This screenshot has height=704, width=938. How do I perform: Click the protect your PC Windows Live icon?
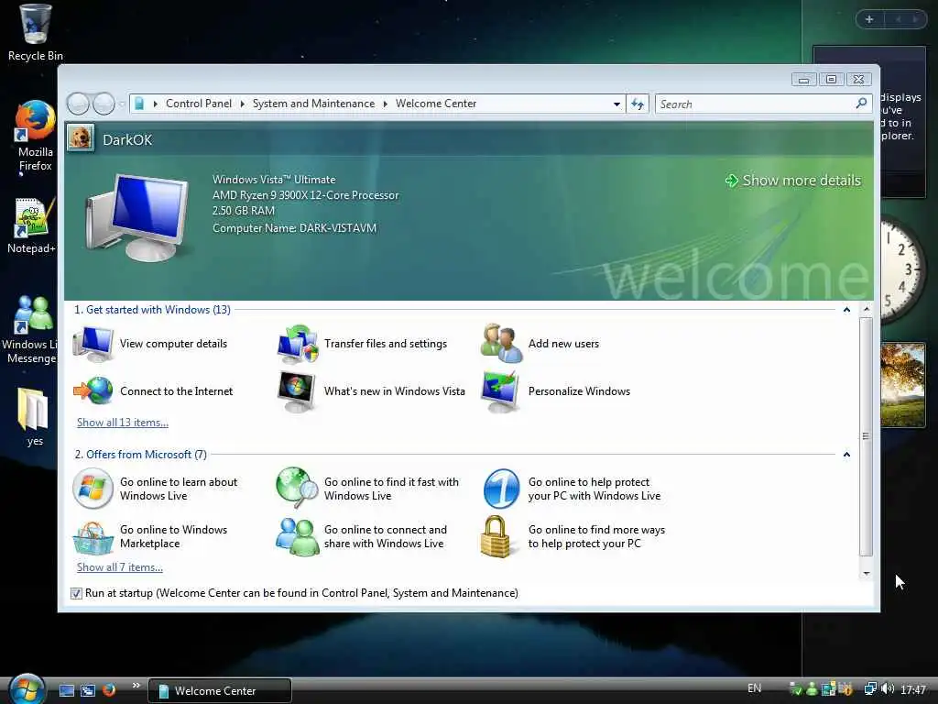click(x=501, y=489)
